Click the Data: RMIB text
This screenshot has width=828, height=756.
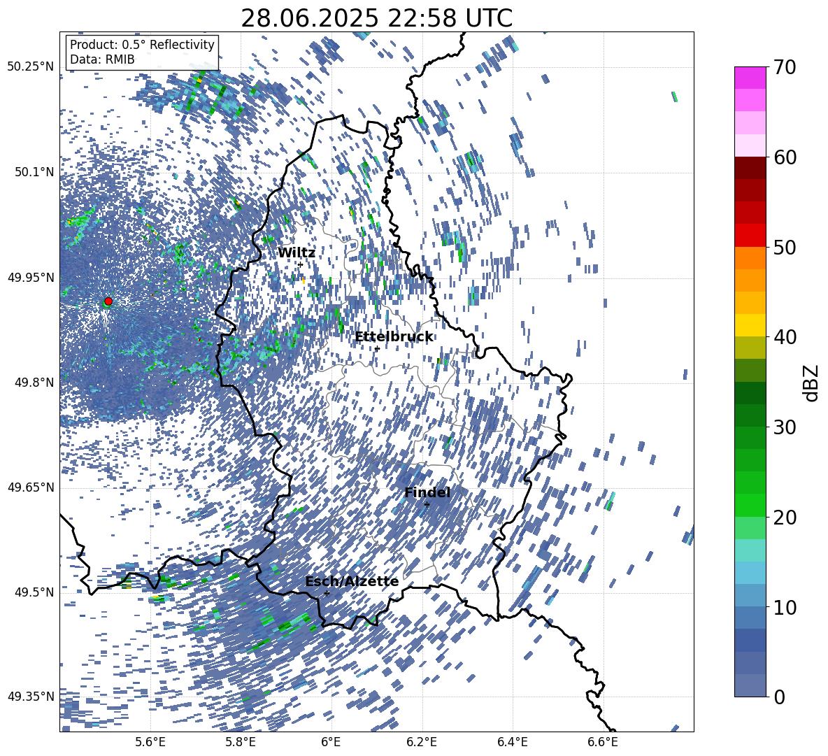coord(102,59)
